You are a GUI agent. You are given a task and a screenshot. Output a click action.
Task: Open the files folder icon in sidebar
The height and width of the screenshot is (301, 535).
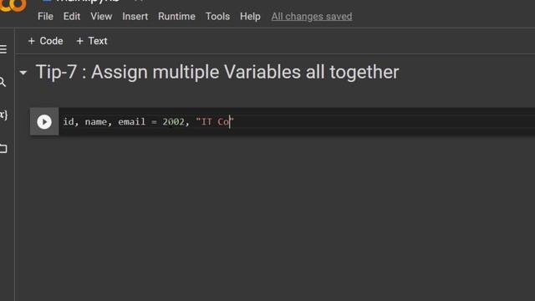3,149
